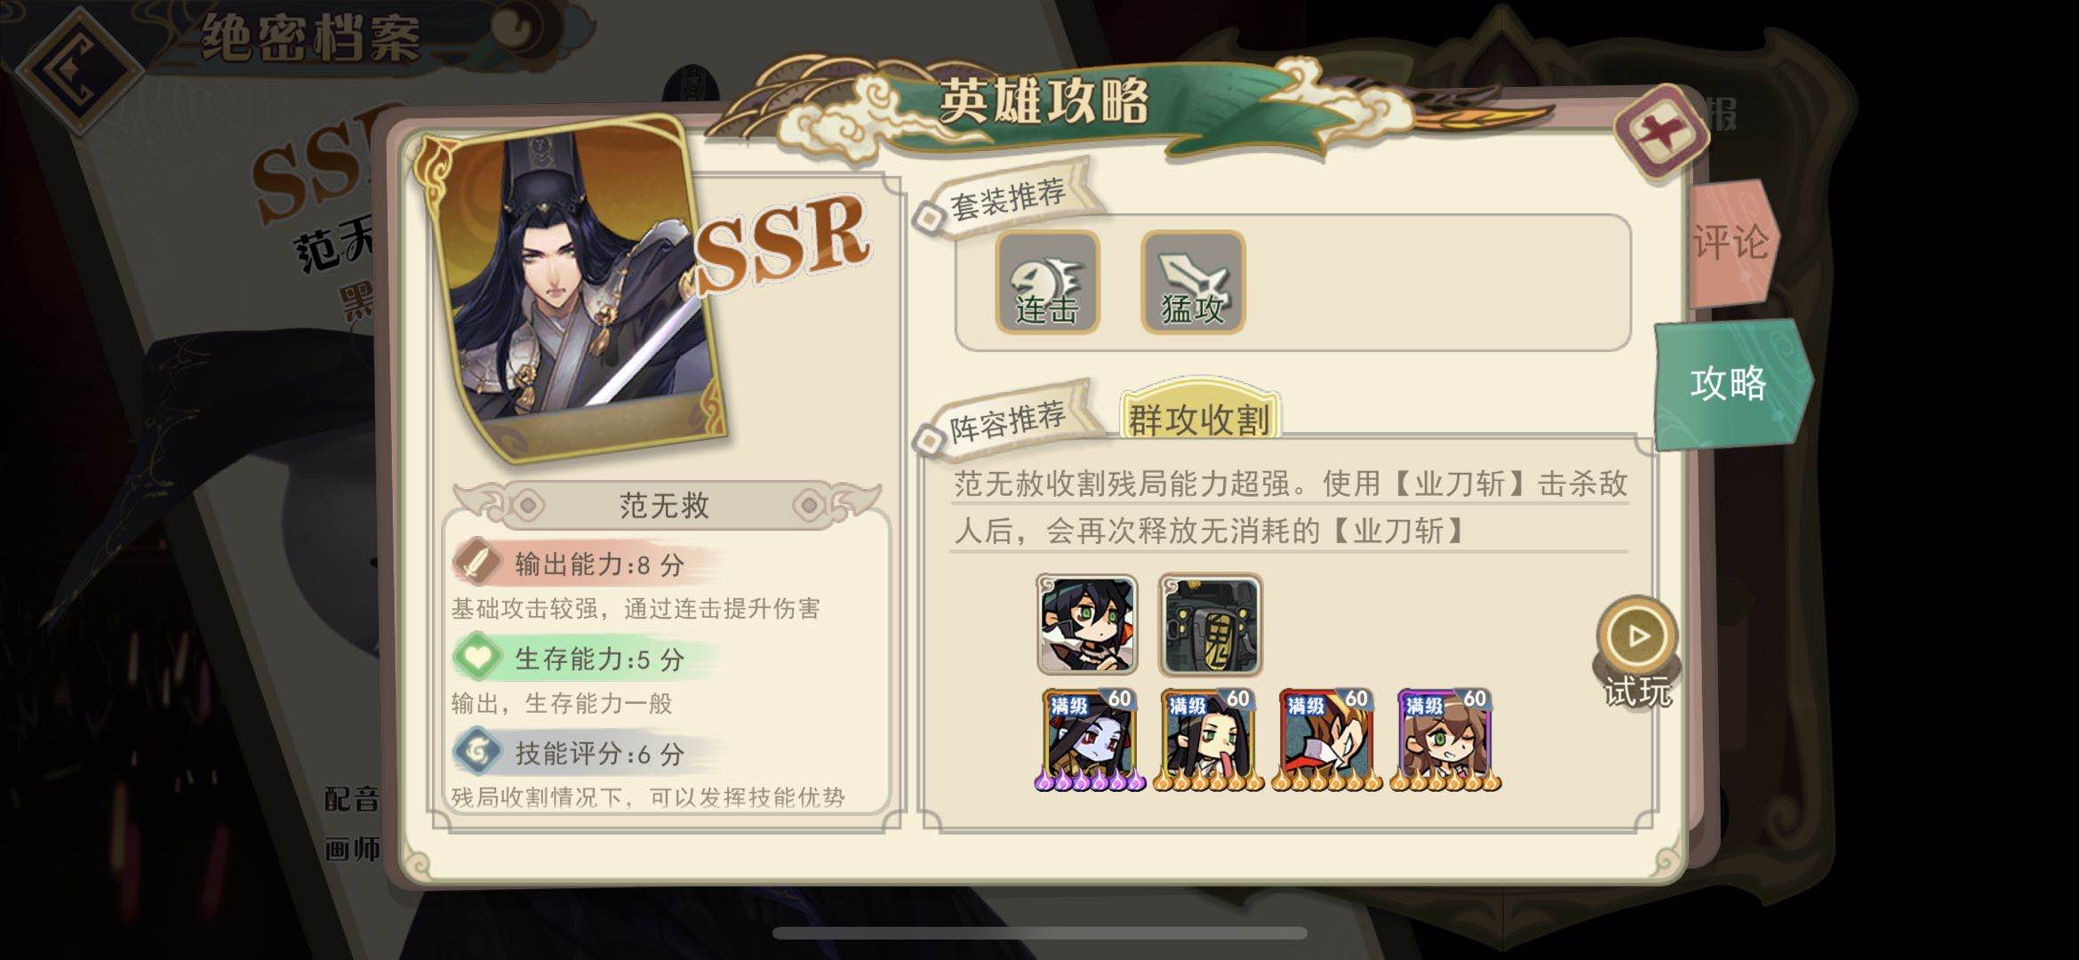
Task: Select the brown-haired winking hero portrait
Action: [1445, 740]
